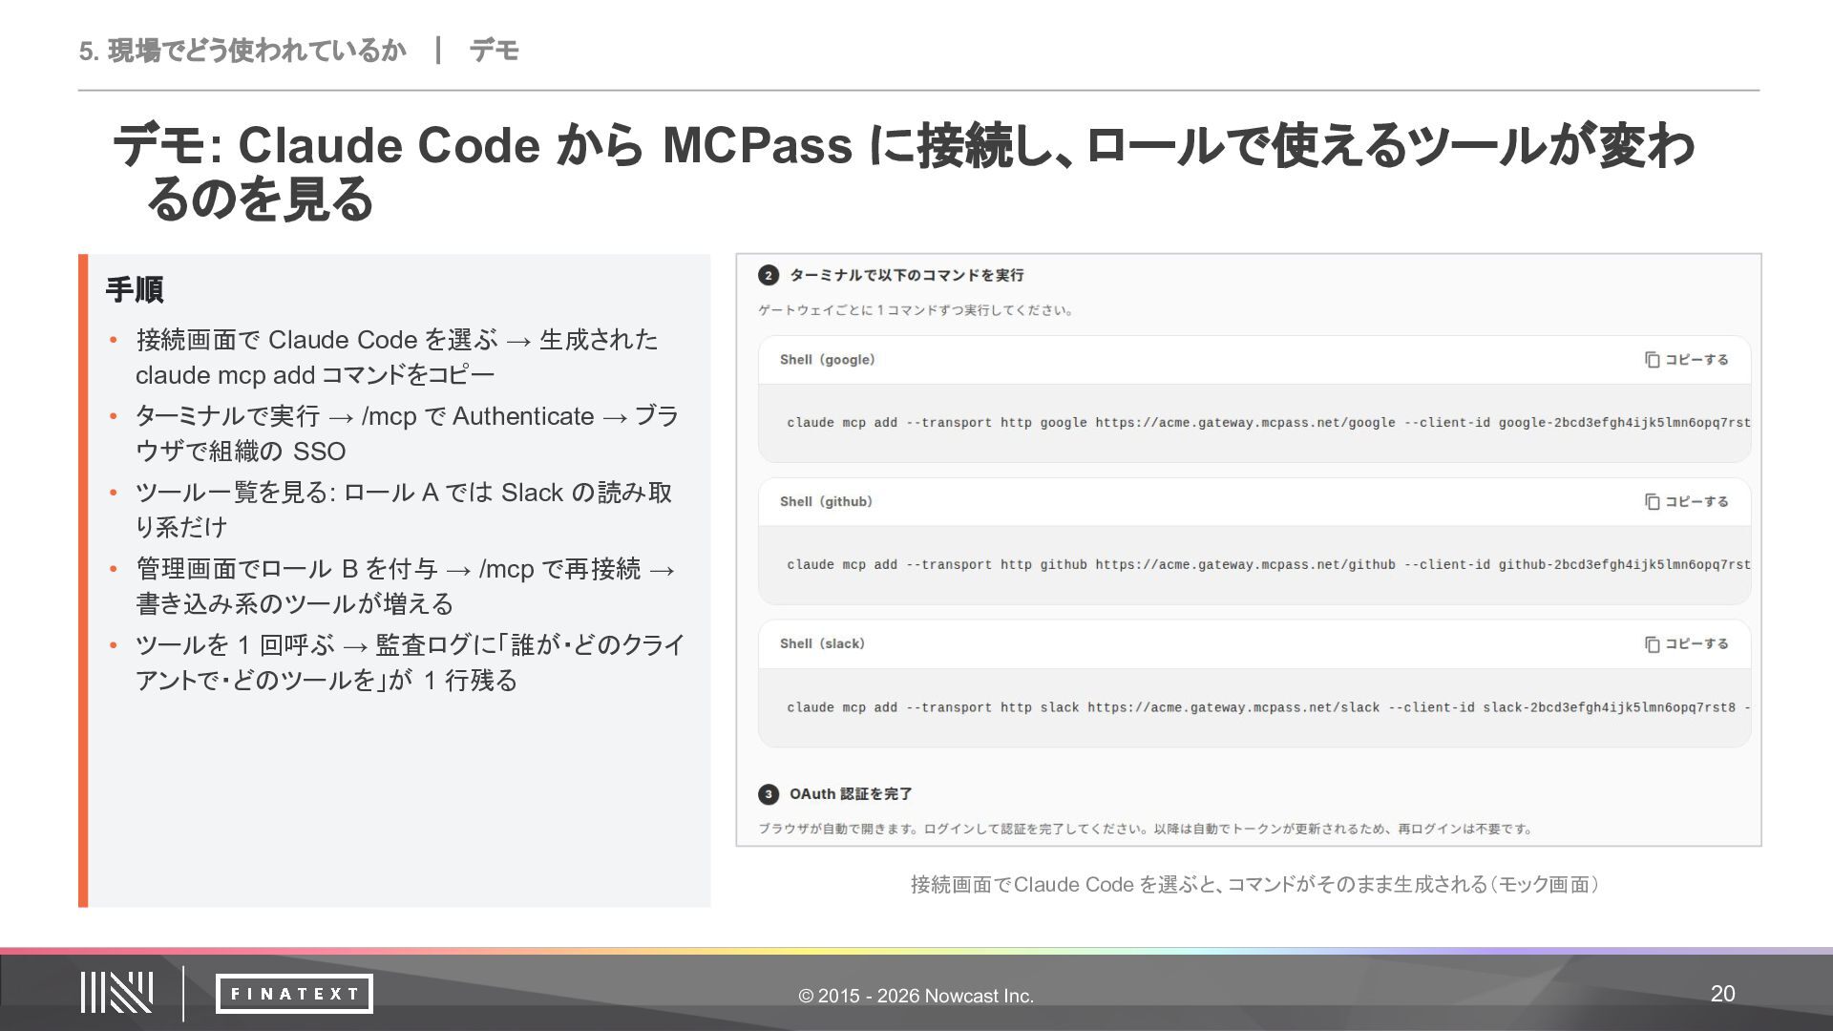Click the google claude mcp add command text
Viewport: 1833px width, 1031px height.
coord(1269,423)
